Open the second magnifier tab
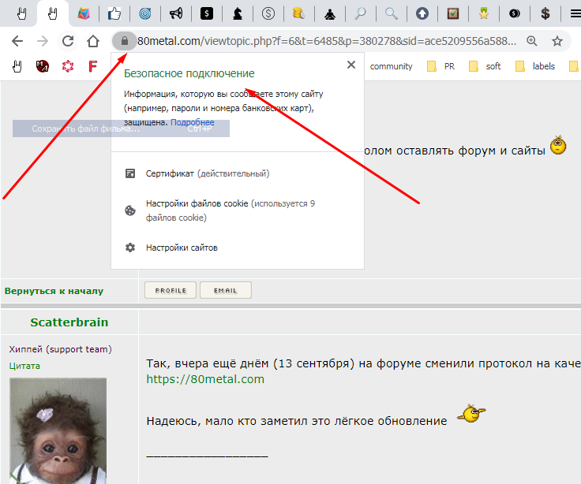Image resolution: width=581 pixels, height=484 pixels. 392,13
